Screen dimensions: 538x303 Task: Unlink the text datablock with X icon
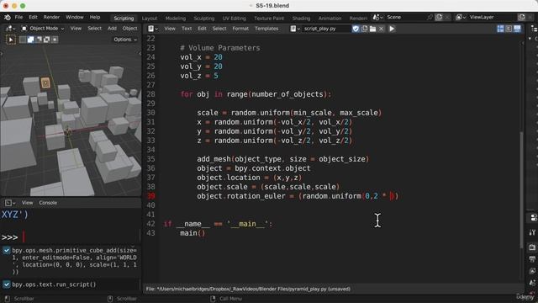[381, 29]
